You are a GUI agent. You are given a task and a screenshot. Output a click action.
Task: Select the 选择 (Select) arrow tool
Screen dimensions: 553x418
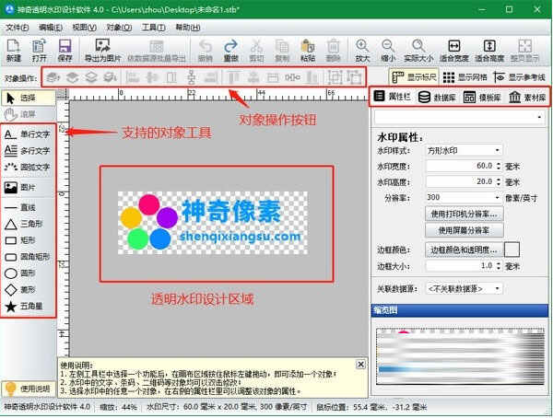[29, 98]
